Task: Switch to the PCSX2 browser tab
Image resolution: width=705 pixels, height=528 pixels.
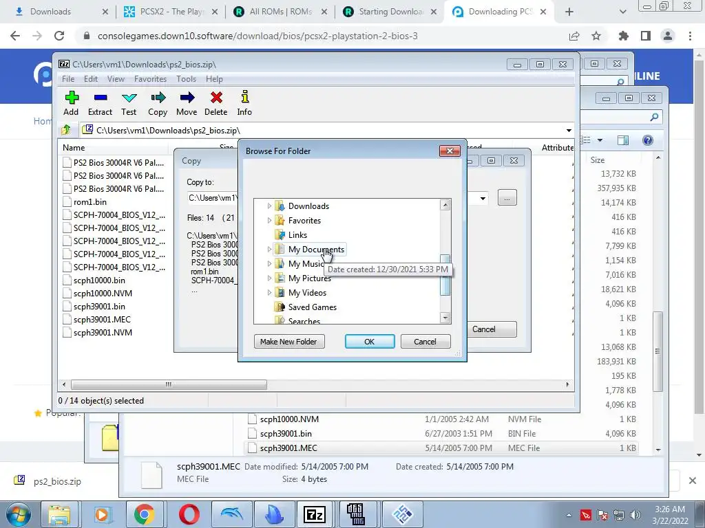Action: (171, 12)
